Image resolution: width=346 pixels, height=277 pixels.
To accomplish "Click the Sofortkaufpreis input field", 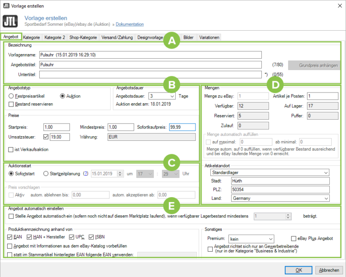I will tap(182, 127).
